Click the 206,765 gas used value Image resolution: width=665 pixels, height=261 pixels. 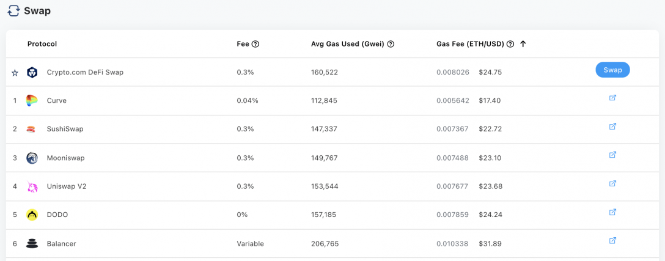tap(325, 244)
